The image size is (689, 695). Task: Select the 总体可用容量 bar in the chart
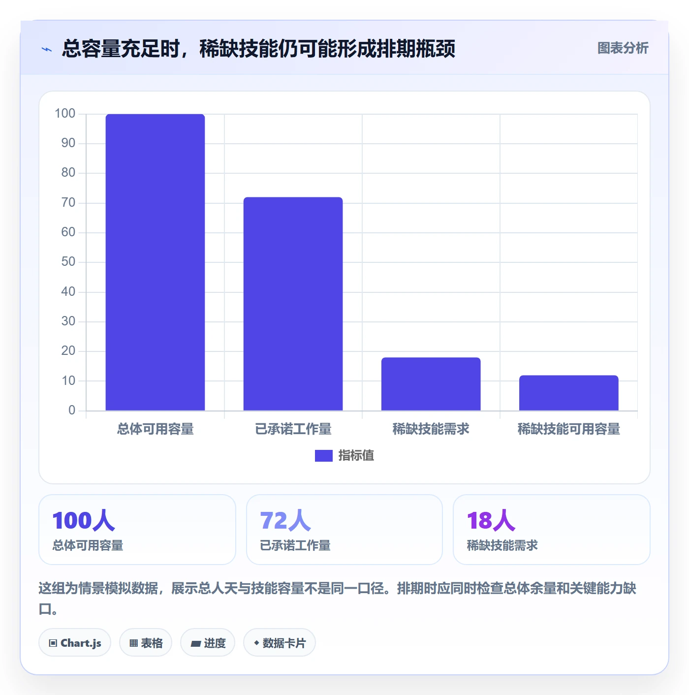point(155,262)
